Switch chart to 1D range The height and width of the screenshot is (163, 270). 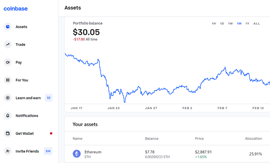click(222, 23)
